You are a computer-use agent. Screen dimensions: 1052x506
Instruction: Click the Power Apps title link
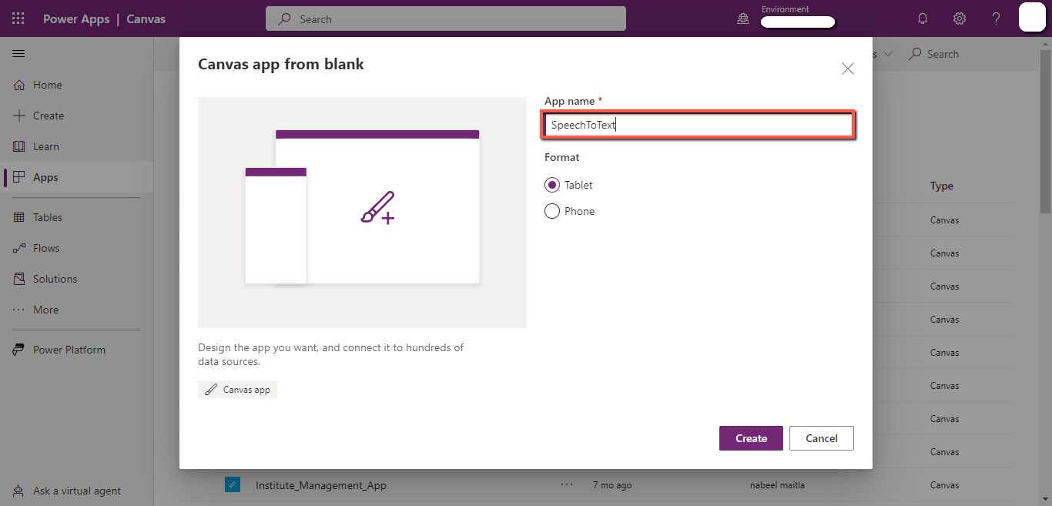pyautogui.click(x=76, y=18)
